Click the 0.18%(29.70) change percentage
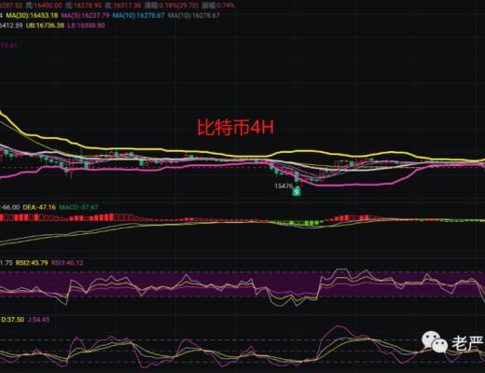This screenshot has height=373, width=485. click(179, 6)
